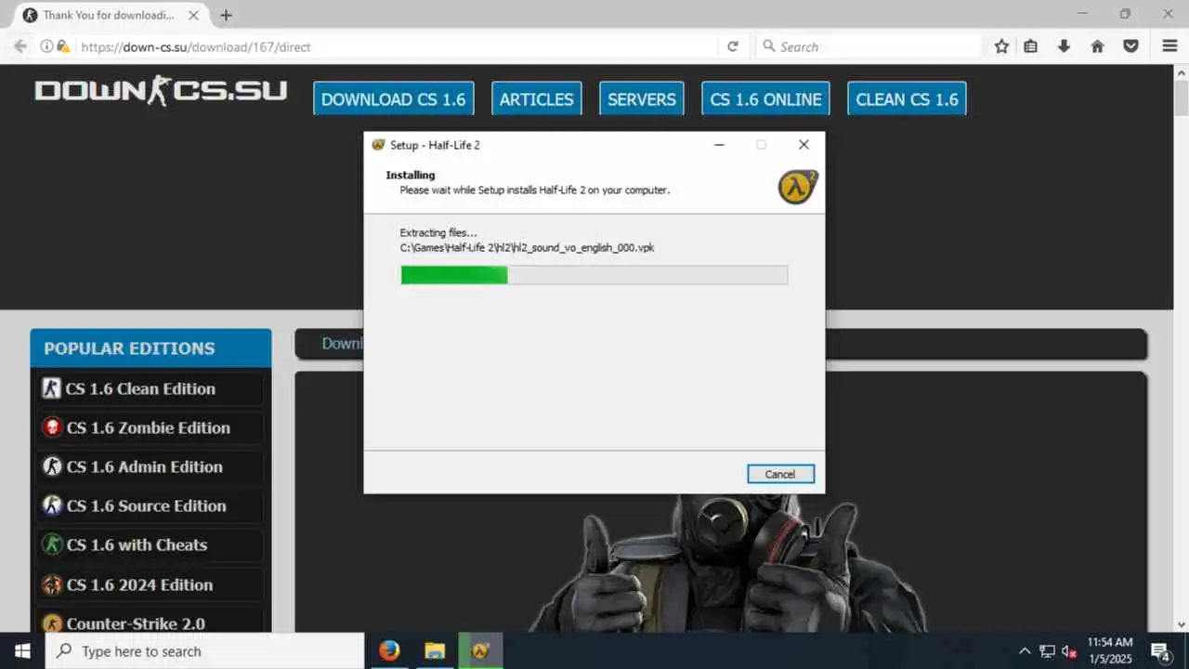
Task: Click the Firefox home icon
Action: [1097, 46]
